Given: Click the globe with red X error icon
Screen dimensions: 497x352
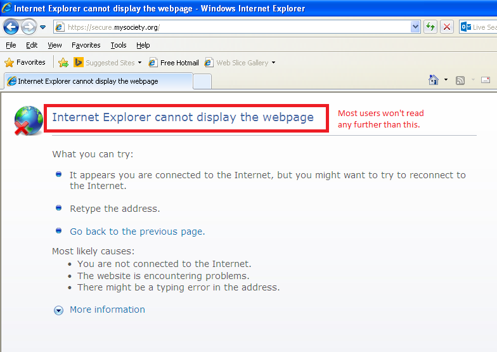Looking at the screenshot, I should click(28, 121).
